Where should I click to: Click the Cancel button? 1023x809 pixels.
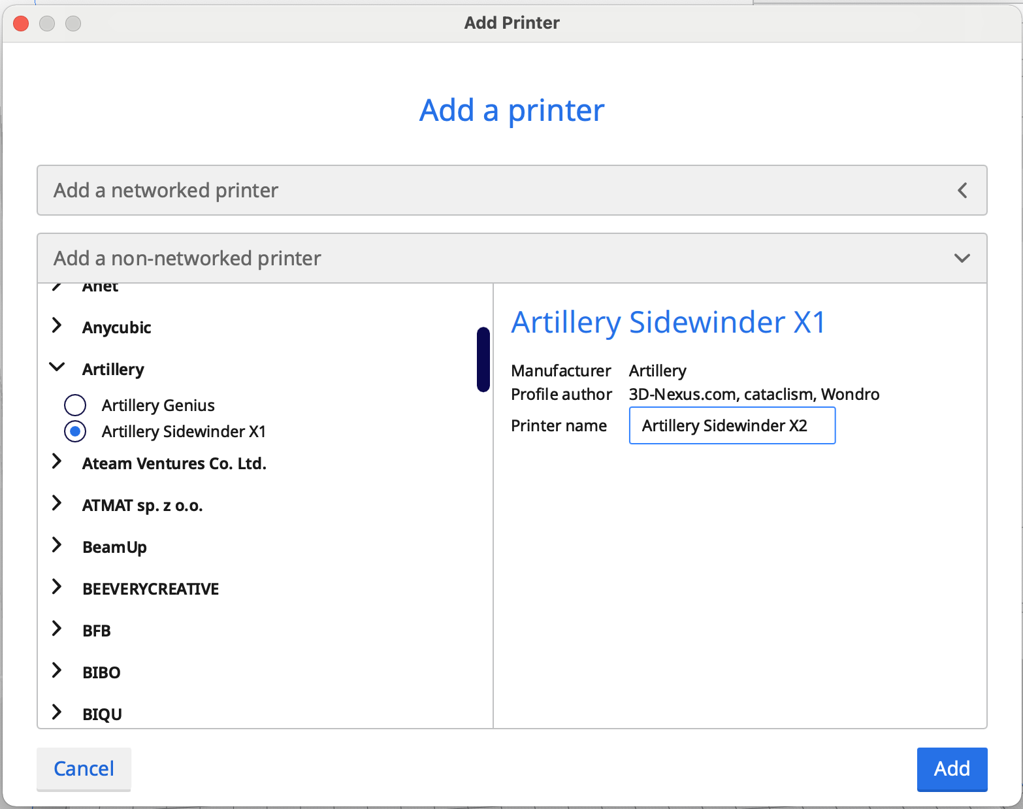tap(84, 768)
